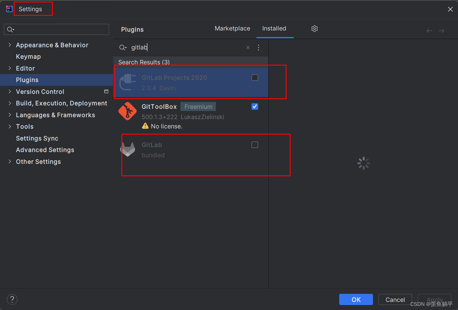Clear the gitlab search with the X icon

[x=248, y=47]
